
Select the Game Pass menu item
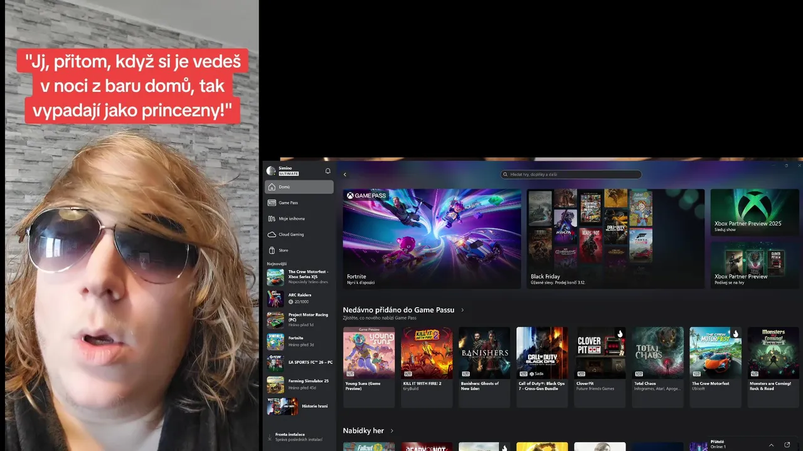299,203
